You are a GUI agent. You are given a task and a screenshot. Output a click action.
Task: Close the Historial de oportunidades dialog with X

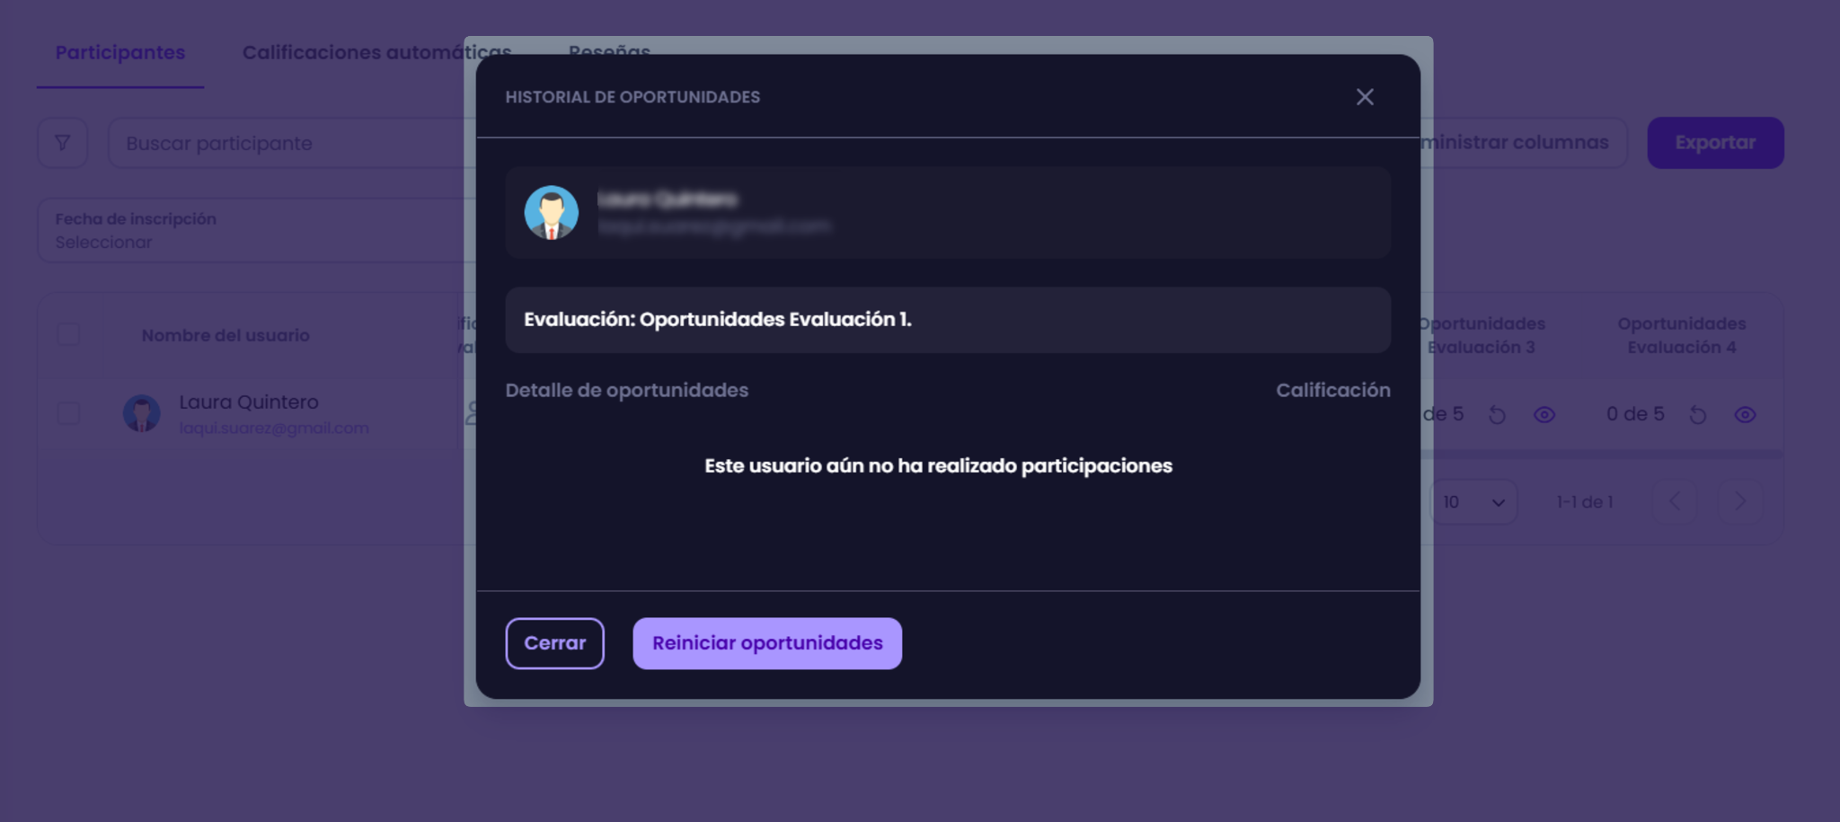click(1365, 97)
